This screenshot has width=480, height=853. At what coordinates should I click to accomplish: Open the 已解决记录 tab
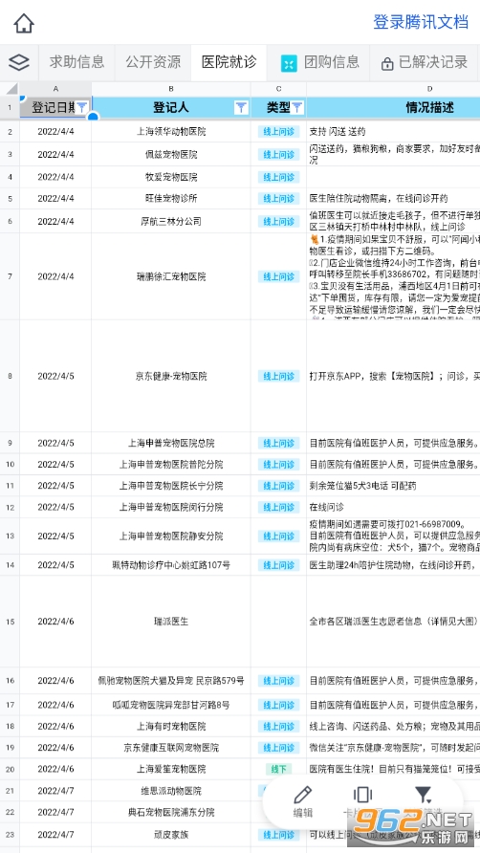tap(425, 62)
